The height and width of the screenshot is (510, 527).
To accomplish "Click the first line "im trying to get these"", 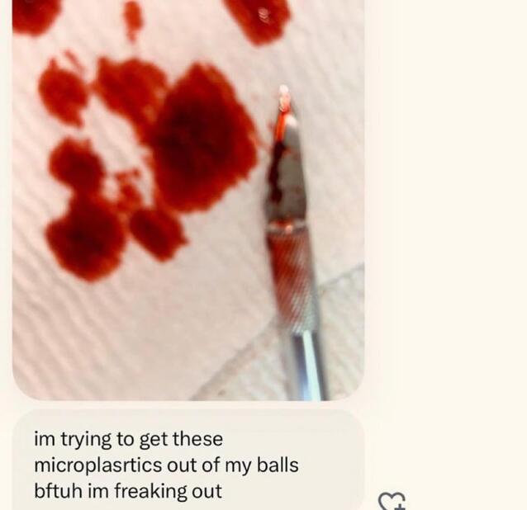I will pos(128,438).
